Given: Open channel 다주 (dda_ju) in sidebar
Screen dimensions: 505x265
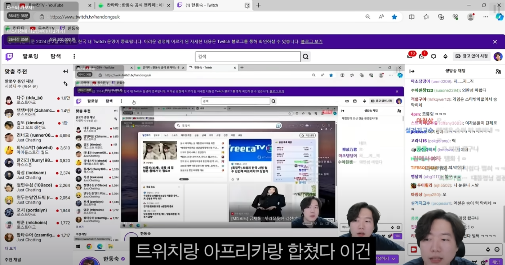Looking at the screenshot, I should (36, 100).
